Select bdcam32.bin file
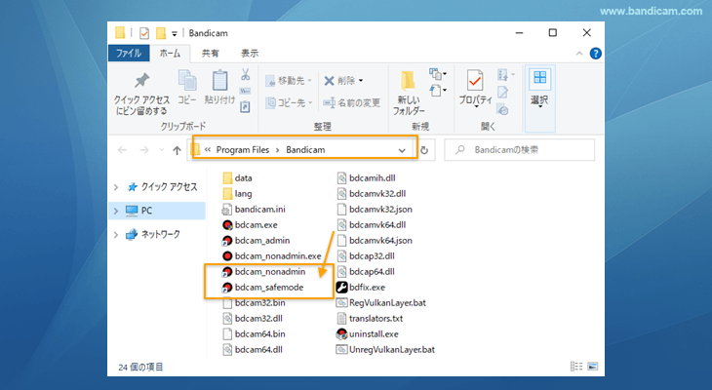Viewport: 712px width, 390px height. (254, 303)
